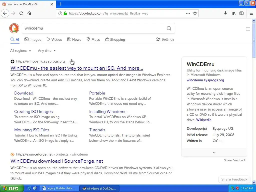
Task: Open WinCDEmu download SourceForge.net result
Action: click(57, 161)
